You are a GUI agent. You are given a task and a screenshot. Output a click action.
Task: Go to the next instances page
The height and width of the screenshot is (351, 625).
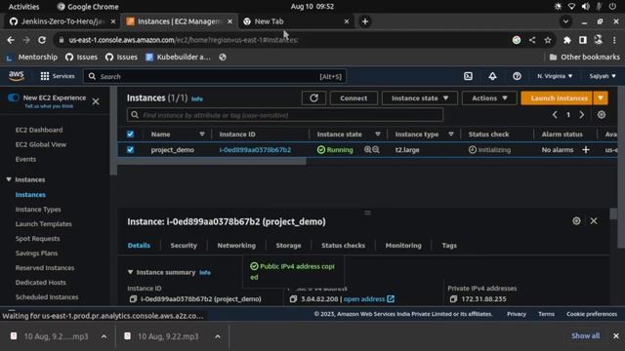tap(582, 115)
